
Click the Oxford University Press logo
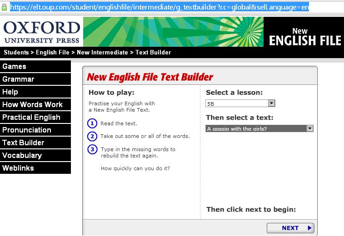pos(41,32)
